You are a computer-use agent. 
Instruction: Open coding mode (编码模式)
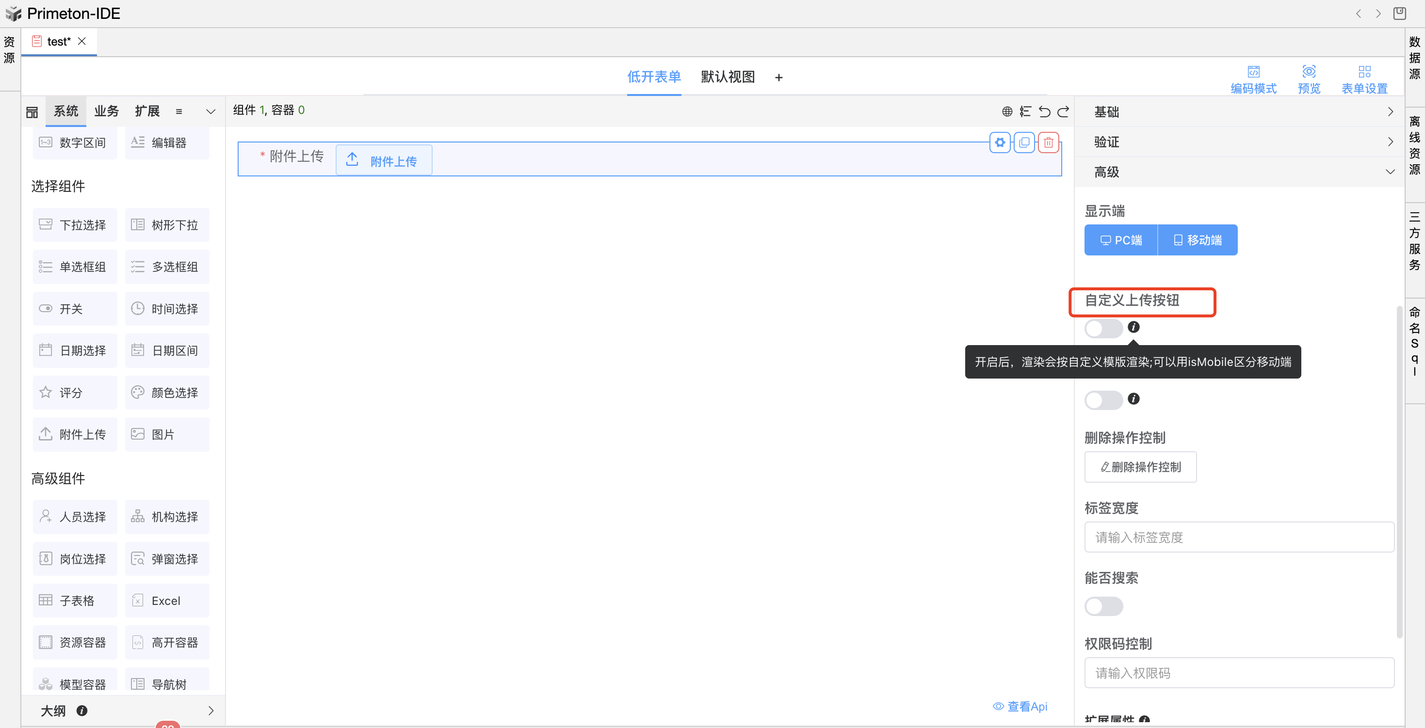1253,79
